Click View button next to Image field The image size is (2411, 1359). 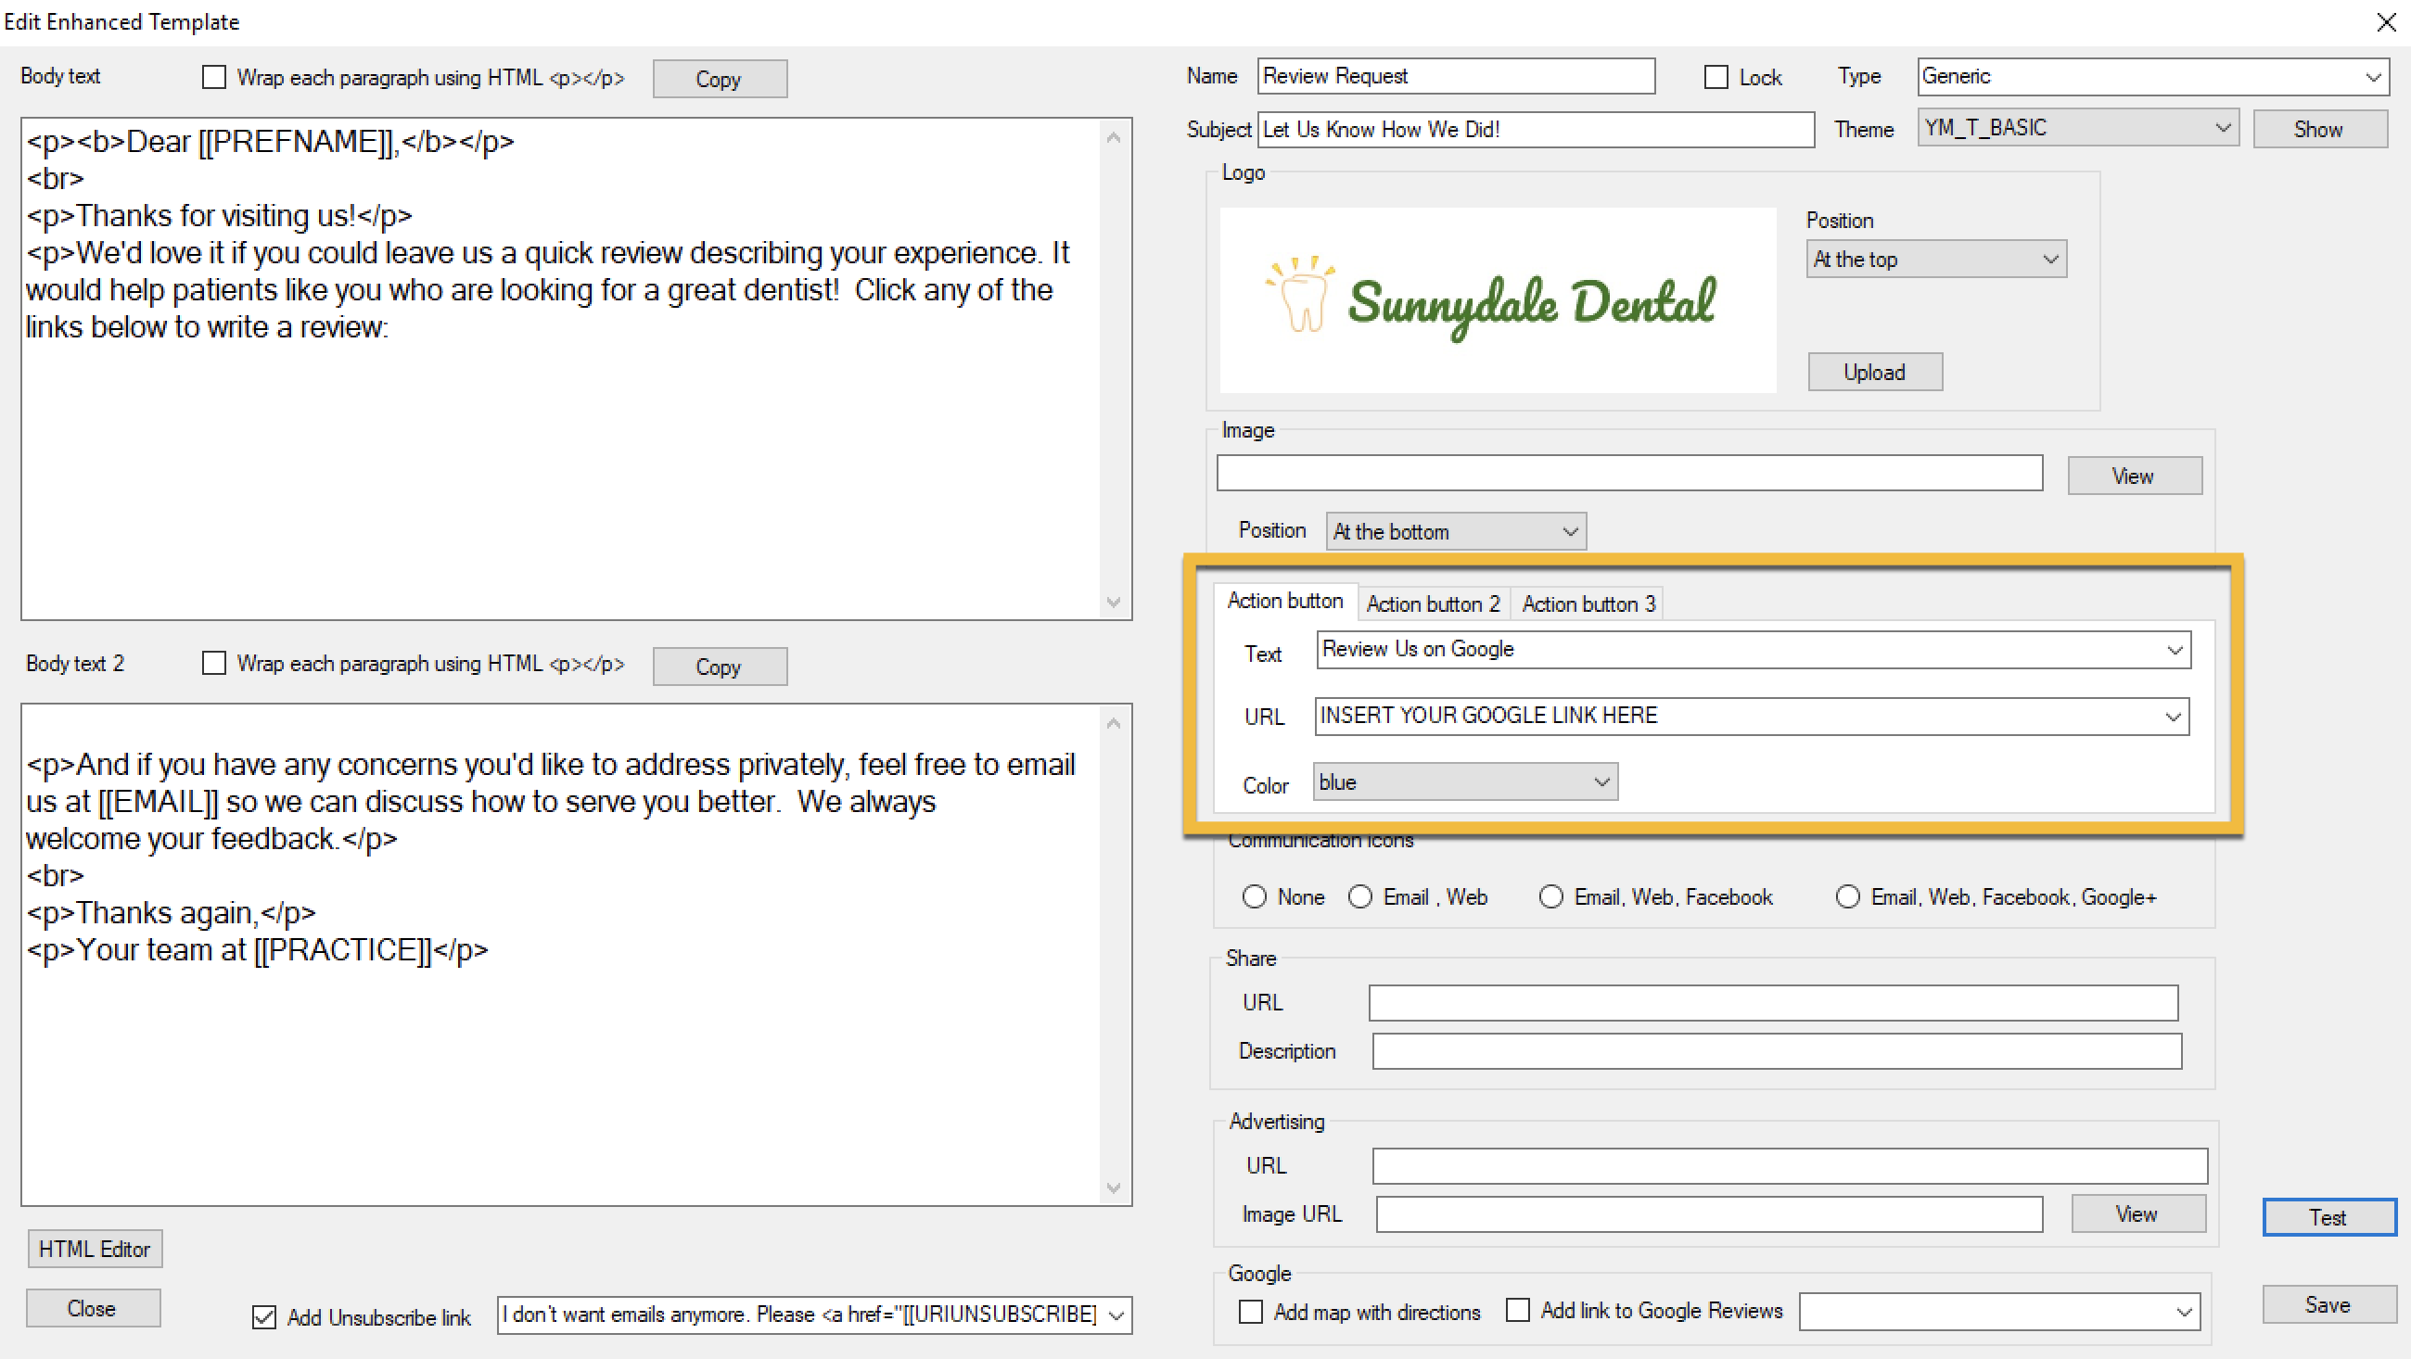coord(2133,476)
